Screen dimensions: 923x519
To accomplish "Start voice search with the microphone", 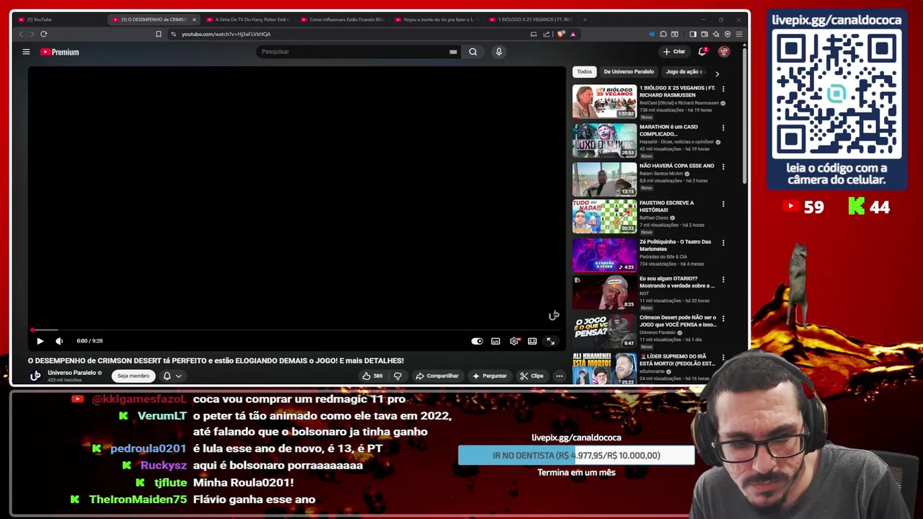I will pyautogui.click(x=498, y=52).
